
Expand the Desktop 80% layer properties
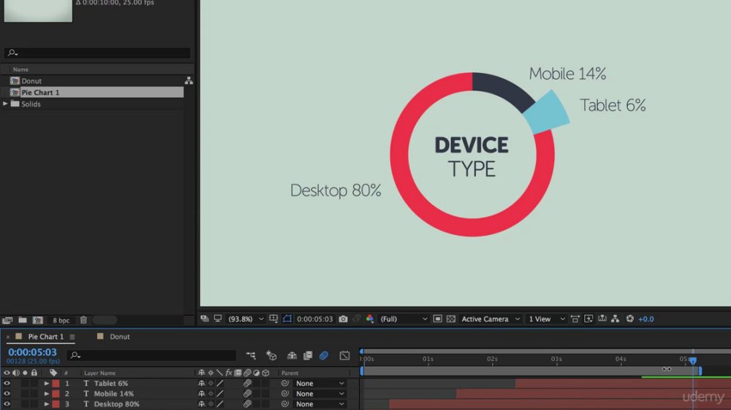(47, 404)
